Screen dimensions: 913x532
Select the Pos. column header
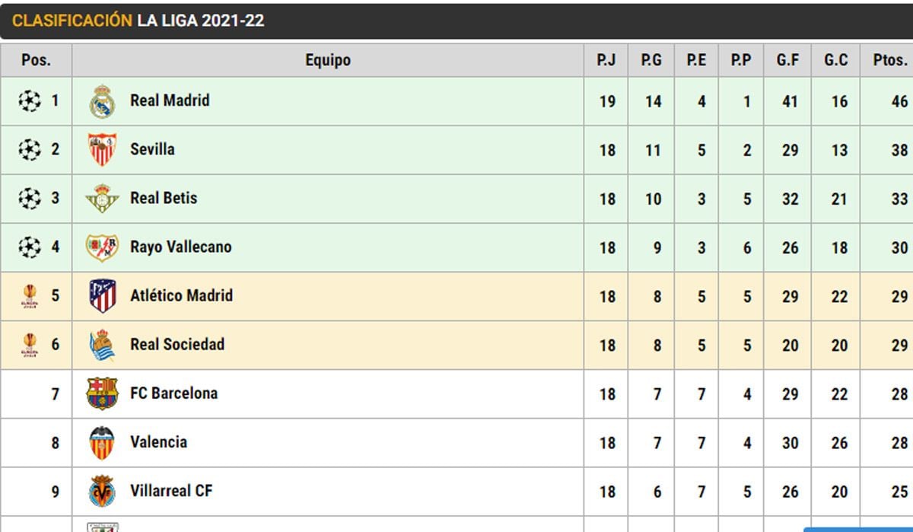[36, 60]
